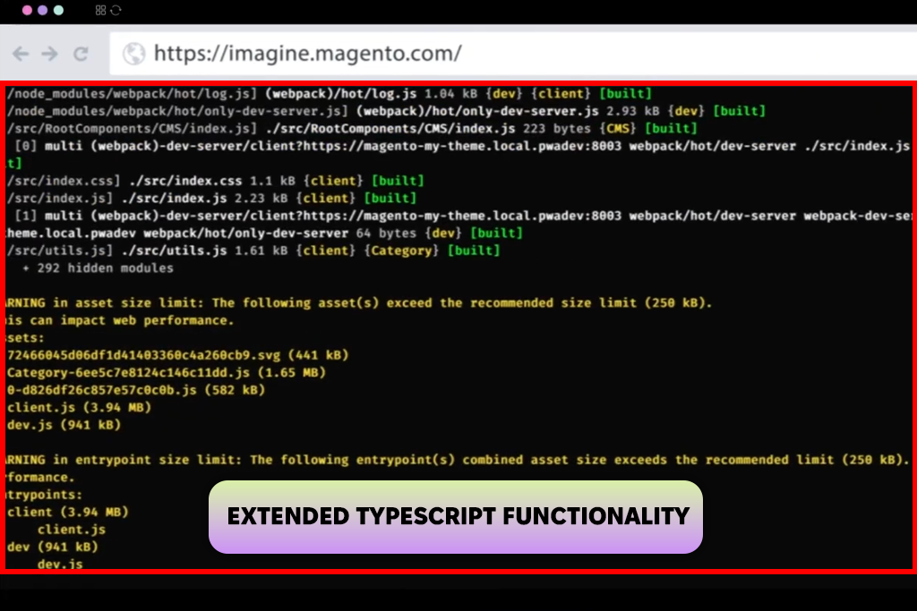Click the {CMS} chunk tag
This screenshot has width=917, height=611.
(x=618, y=129)
